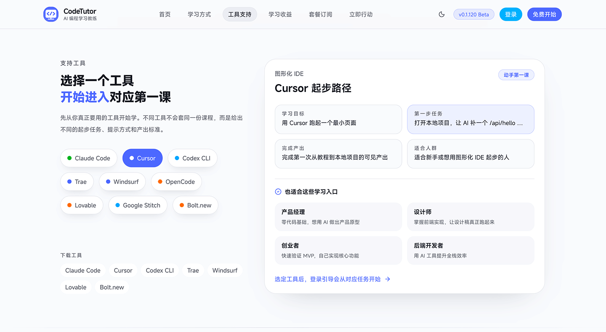Select the Google Stitch tool chip
606x332 pixels.
coord(138,205)
